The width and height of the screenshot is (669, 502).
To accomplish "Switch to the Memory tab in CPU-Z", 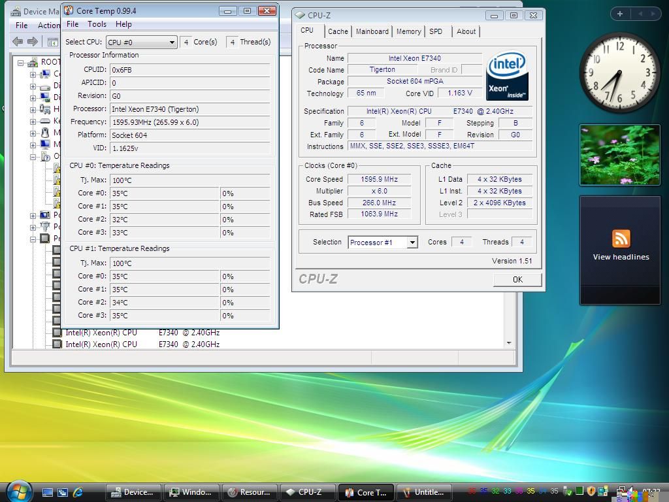I will point(408,31).
